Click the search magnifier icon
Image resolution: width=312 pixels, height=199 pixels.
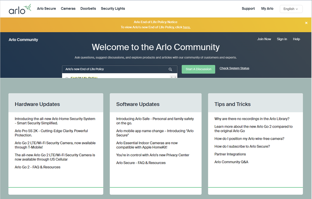pyautogui.click(x=170, y=69)
